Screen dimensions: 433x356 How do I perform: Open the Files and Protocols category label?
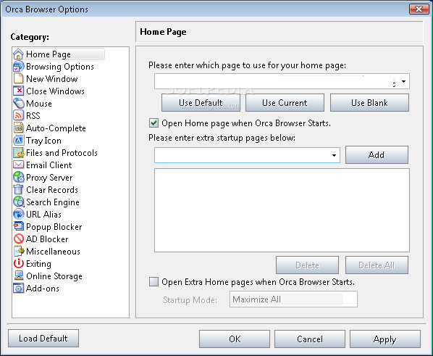coord(62,153)
